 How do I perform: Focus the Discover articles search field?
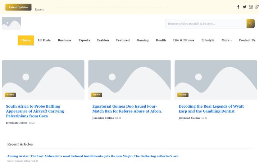[206, 23]
